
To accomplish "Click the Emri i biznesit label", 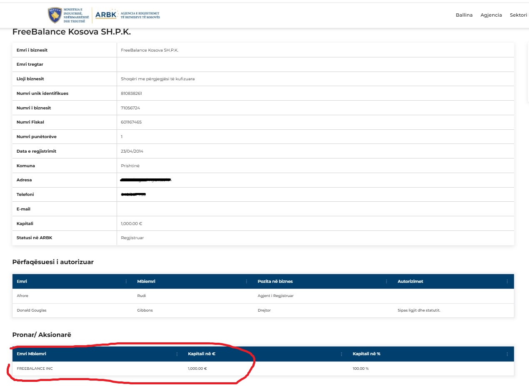I will (x=32, y=50).
